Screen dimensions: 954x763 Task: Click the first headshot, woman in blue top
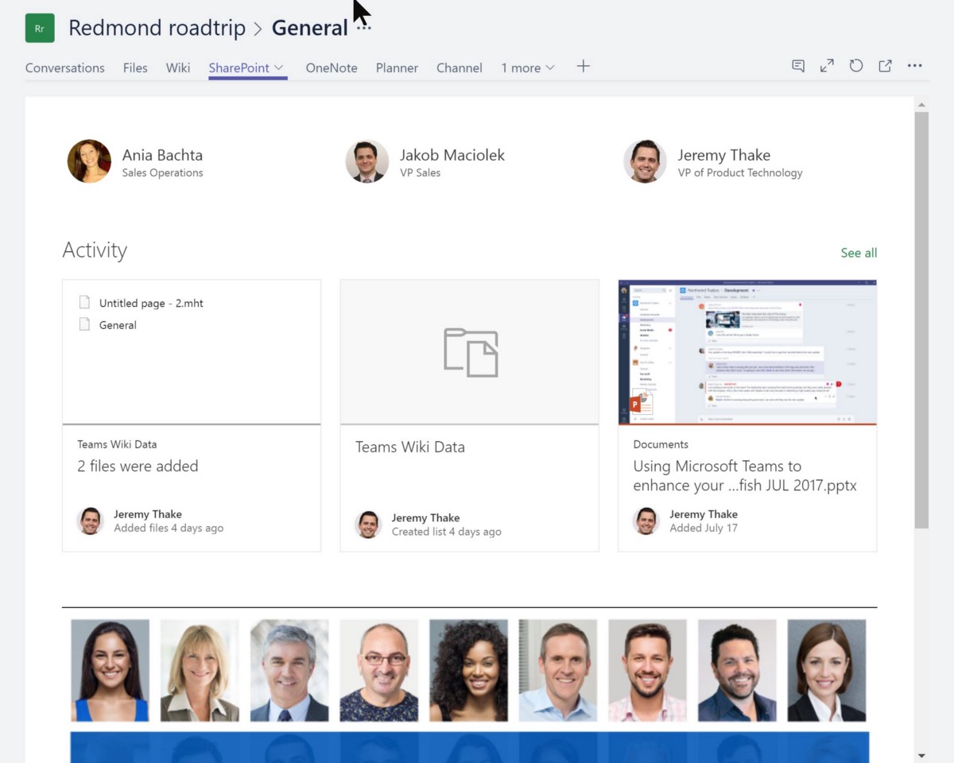(110, 671)
